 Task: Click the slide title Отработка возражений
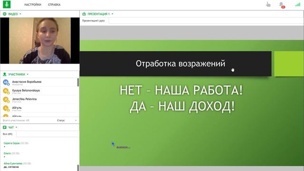tap(180, 64)
